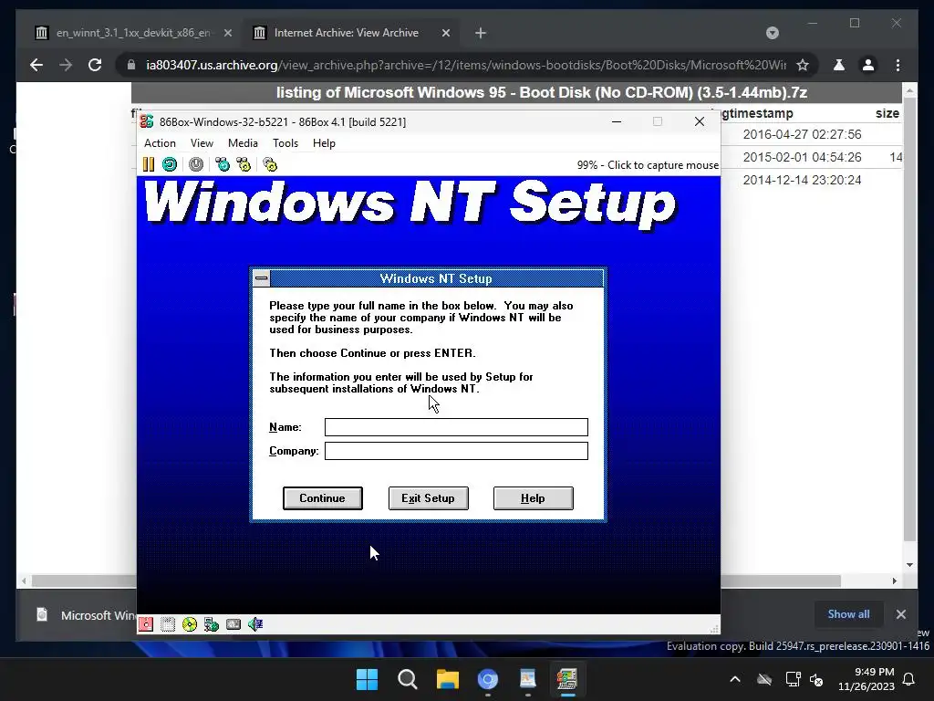This screenshot has width=934, height=701.
Task: Open the Windows NT Setup dialog system menu box
Action: 262,278
